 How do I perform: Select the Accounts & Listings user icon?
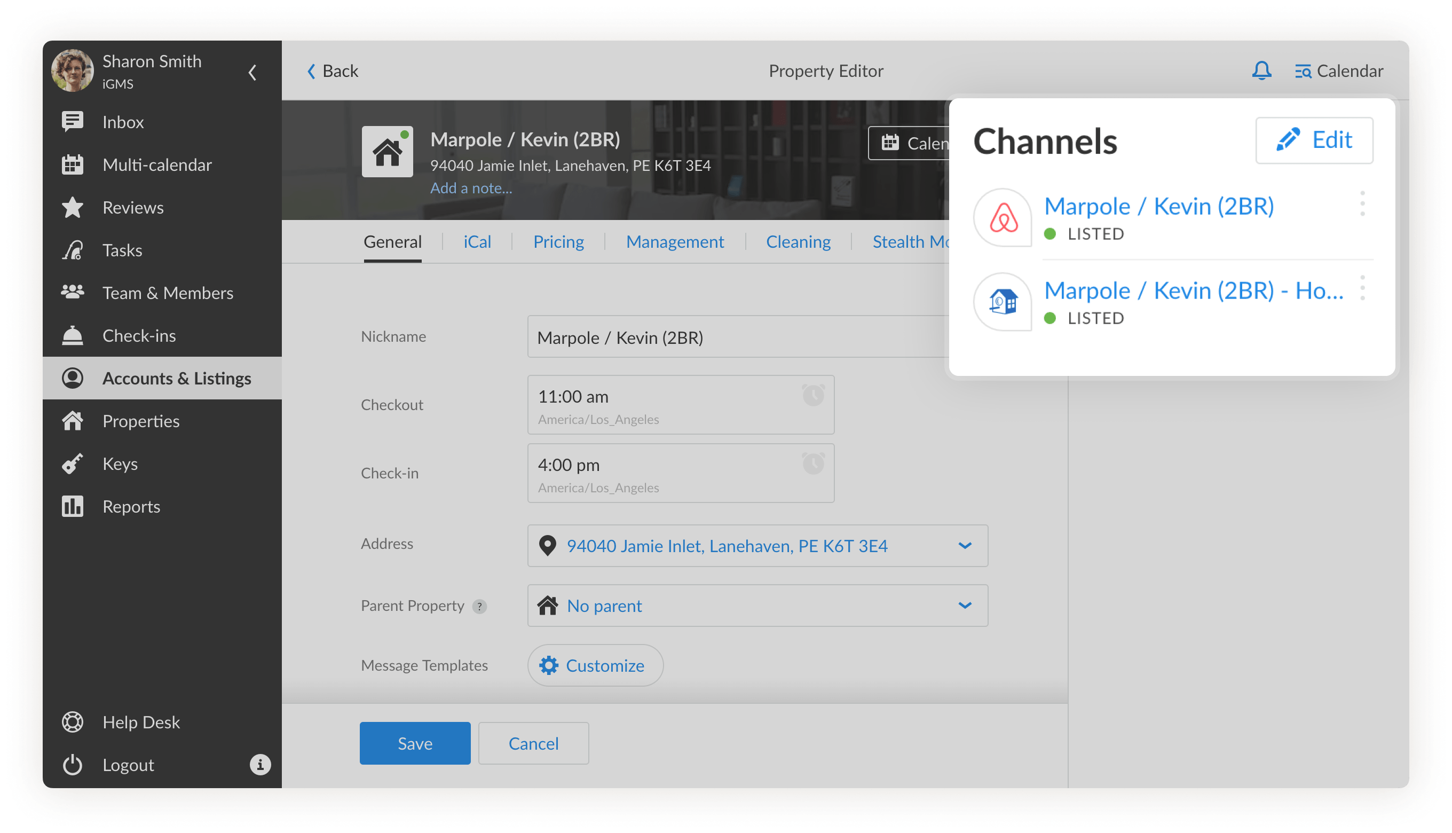[73, 378]
